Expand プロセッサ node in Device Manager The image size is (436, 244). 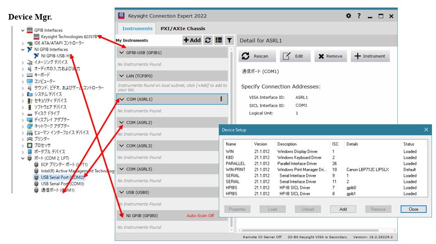23,145
